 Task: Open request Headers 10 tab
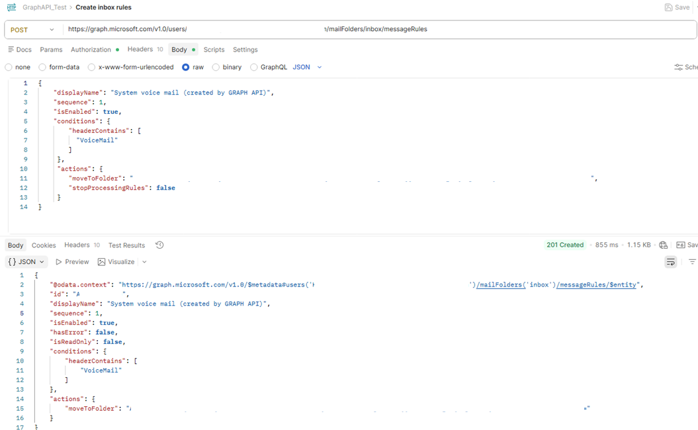[x=145, y=50]
